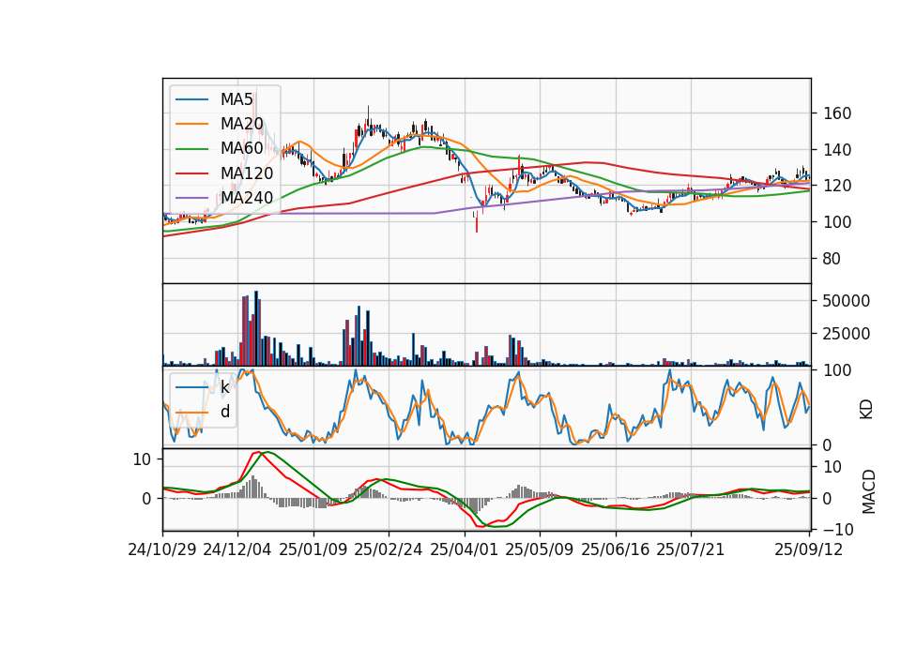
Task: Click the 25/04/01 date label
Action: point(465,549)
